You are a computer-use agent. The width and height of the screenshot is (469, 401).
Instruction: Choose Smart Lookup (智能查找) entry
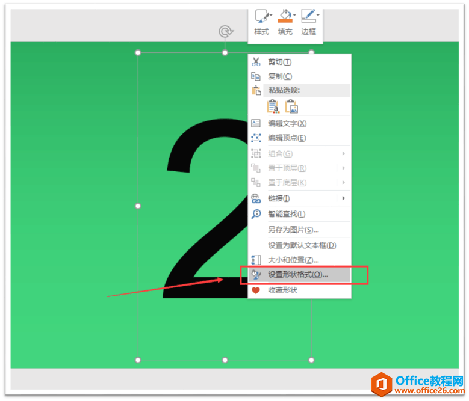click(x=300, y=214)
